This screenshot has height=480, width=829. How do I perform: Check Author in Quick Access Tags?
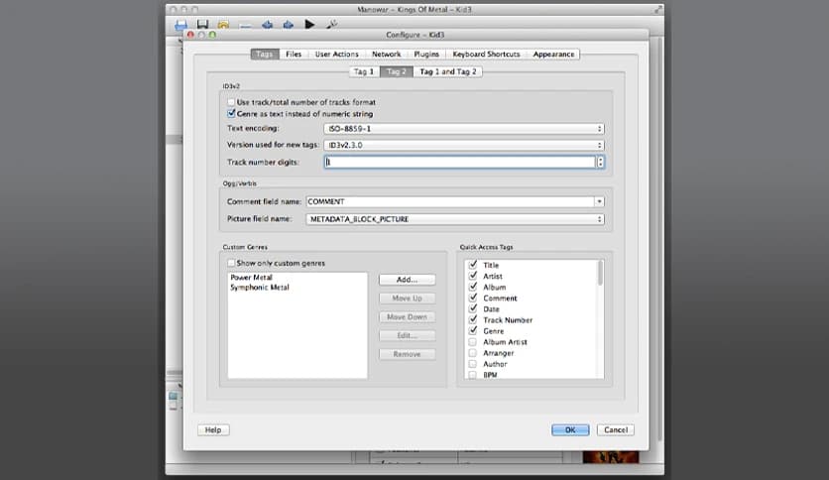tap(473, 364)
